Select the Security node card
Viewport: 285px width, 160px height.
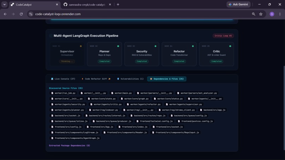(x=142, y=54)
